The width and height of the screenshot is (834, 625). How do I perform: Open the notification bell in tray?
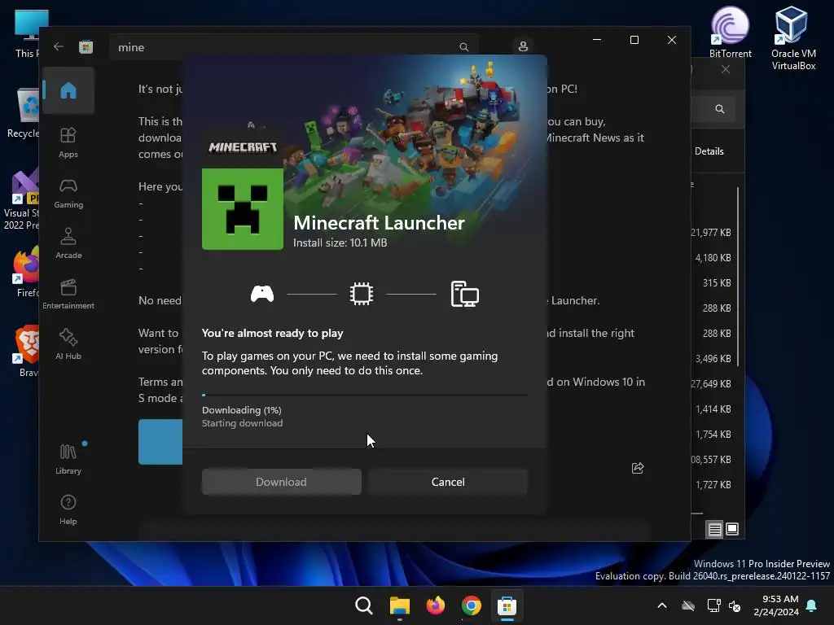[x=812, y=605]
